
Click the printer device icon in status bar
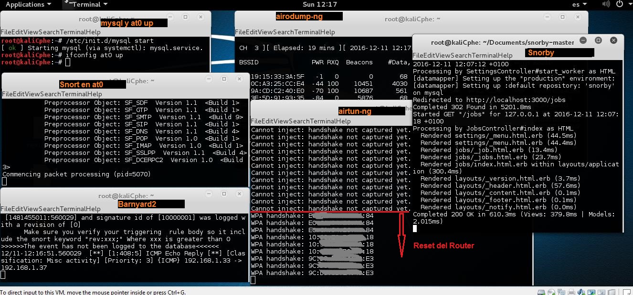571,291
